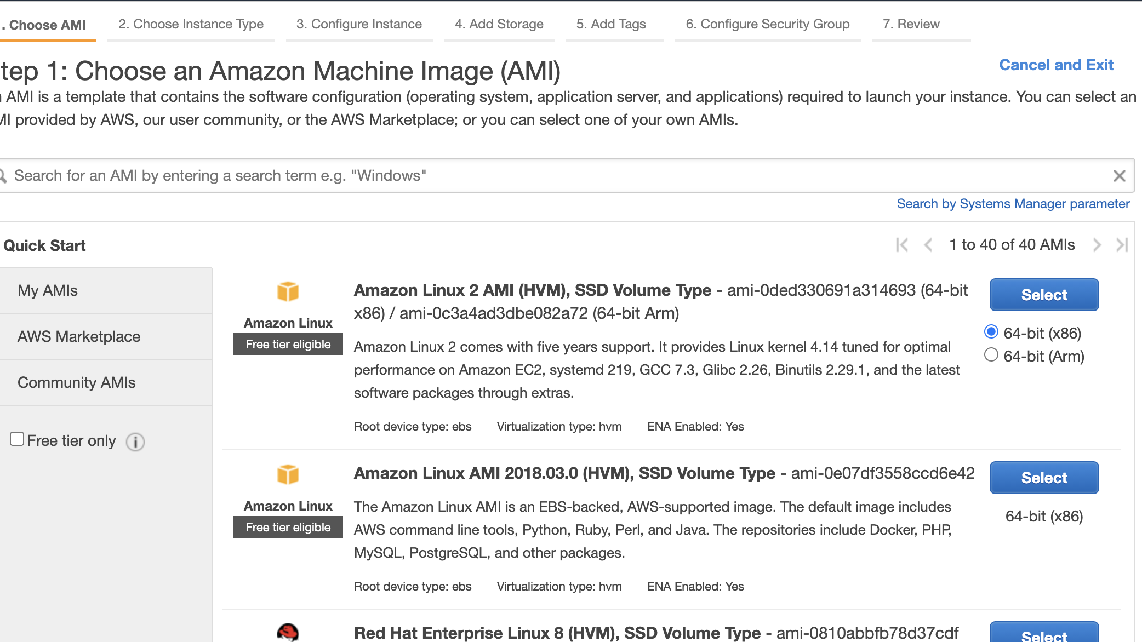Screen dimensions: 1142x642
Task: Clear the AMI search field with X icon
Action: [x=1119, y=176]
